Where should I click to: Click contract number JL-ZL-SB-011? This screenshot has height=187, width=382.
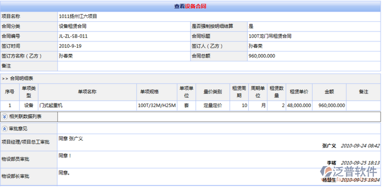[73, 37]
